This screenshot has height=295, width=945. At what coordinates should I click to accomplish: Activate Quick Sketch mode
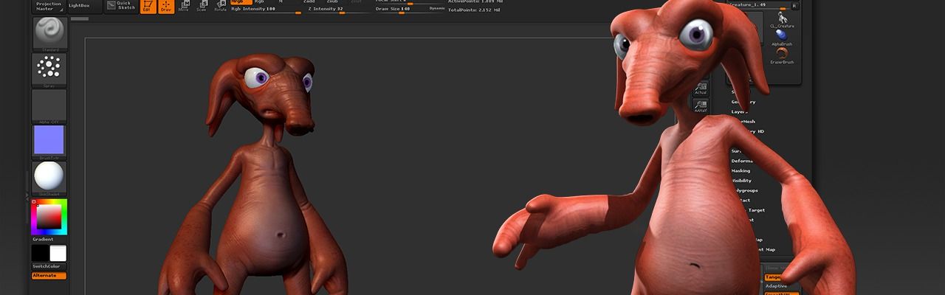(x=120, y=6)
